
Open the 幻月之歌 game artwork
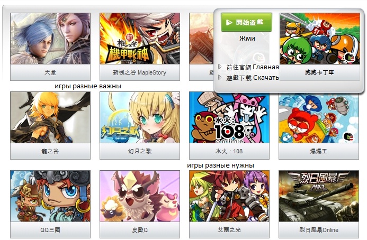point(140,117)
